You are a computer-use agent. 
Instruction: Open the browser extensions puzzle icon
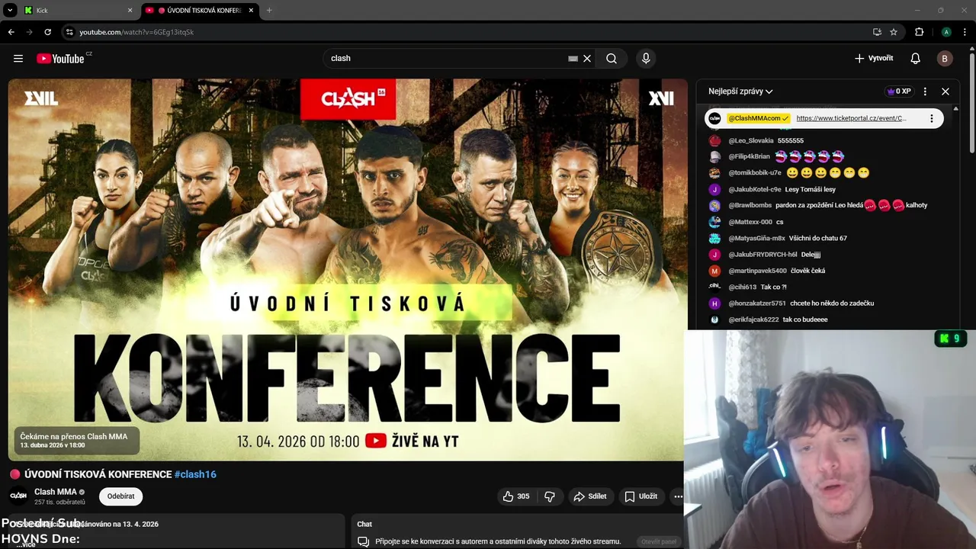click(920, 32)
